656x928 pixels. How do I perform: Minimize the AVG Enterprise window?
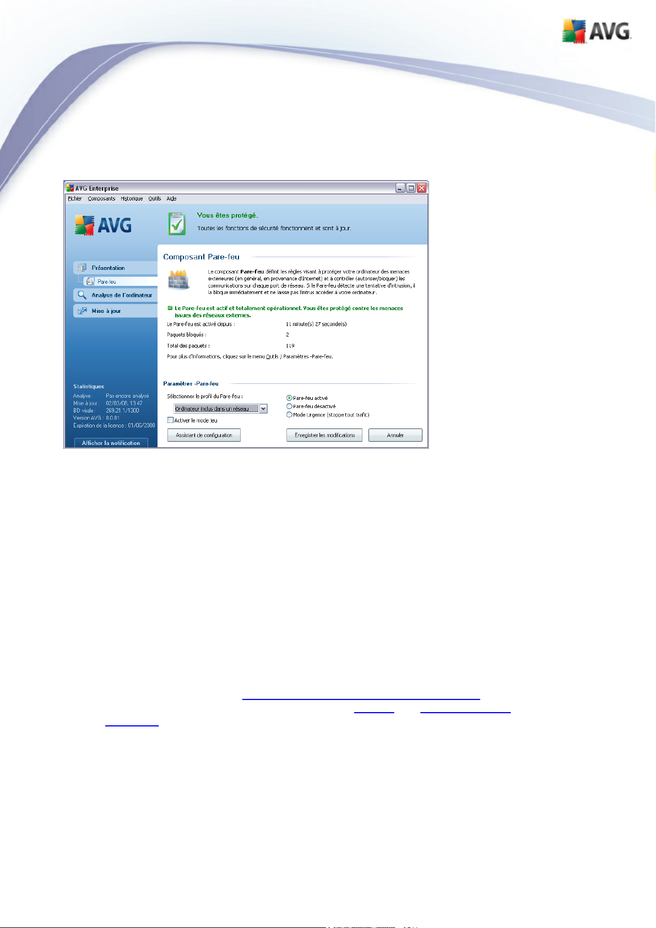[x=400, y=188]
